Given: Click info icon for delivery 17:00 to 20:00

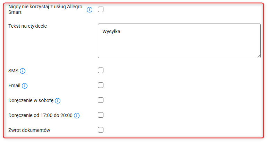Looking at the screenshot, I should (77, 116).
